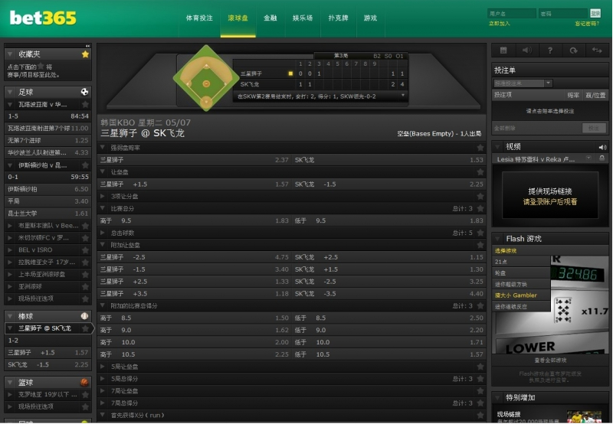Select SK飞龙 -3.5 odds 4.40
The image size is (613, 424).
[389, 294]
